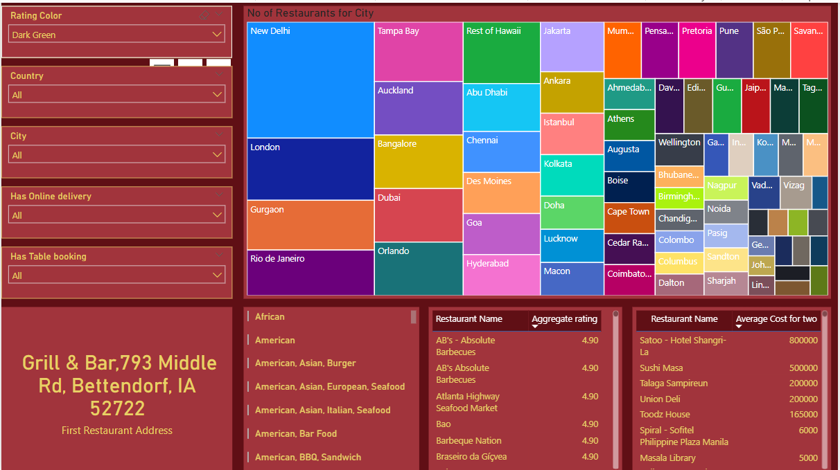Expand the Country dropdown list
The height and width of the screenshot is (470, 840).
[116, 95]
